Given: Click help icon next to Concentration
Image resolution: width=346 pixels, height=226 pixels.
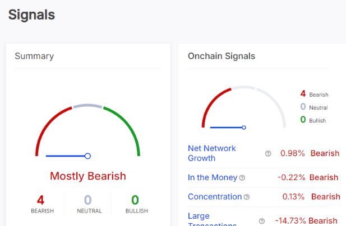Looking at the screenshot, I should click(247, 197).
